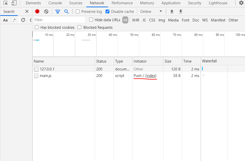245x161 pixels.
Task: Sort by Status column header
Action: [104, 61]
